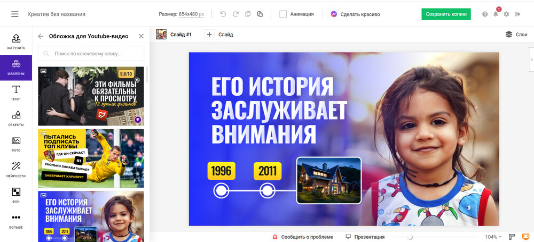
Task: Open notifications bell with red badge
Action: click(x=496, y=14)
